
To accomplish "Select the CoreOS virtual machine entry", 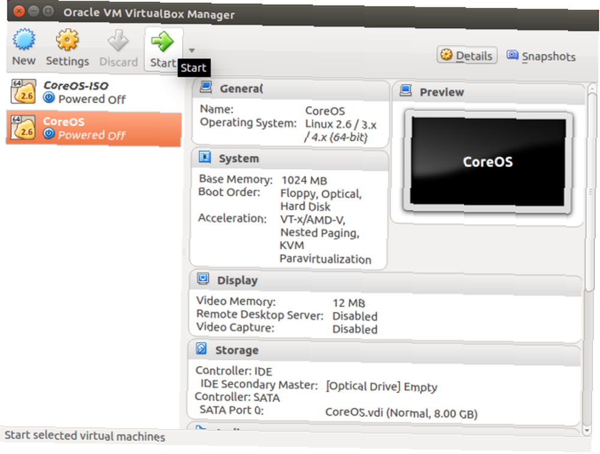I will [94, 128].
